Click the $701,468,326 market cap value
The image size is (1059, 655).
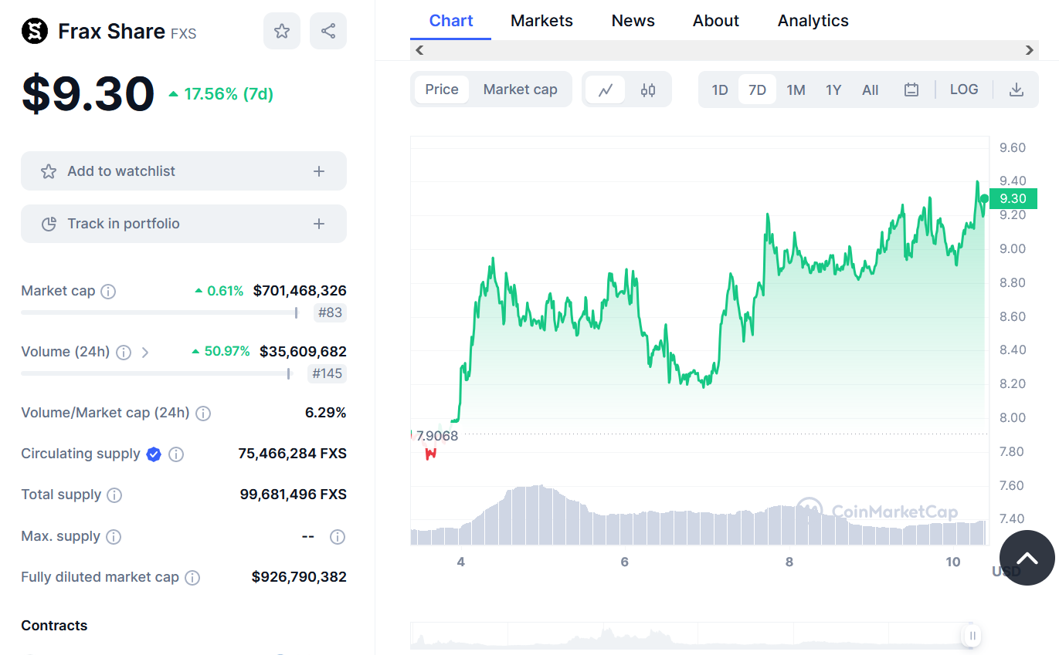(300, 291)
